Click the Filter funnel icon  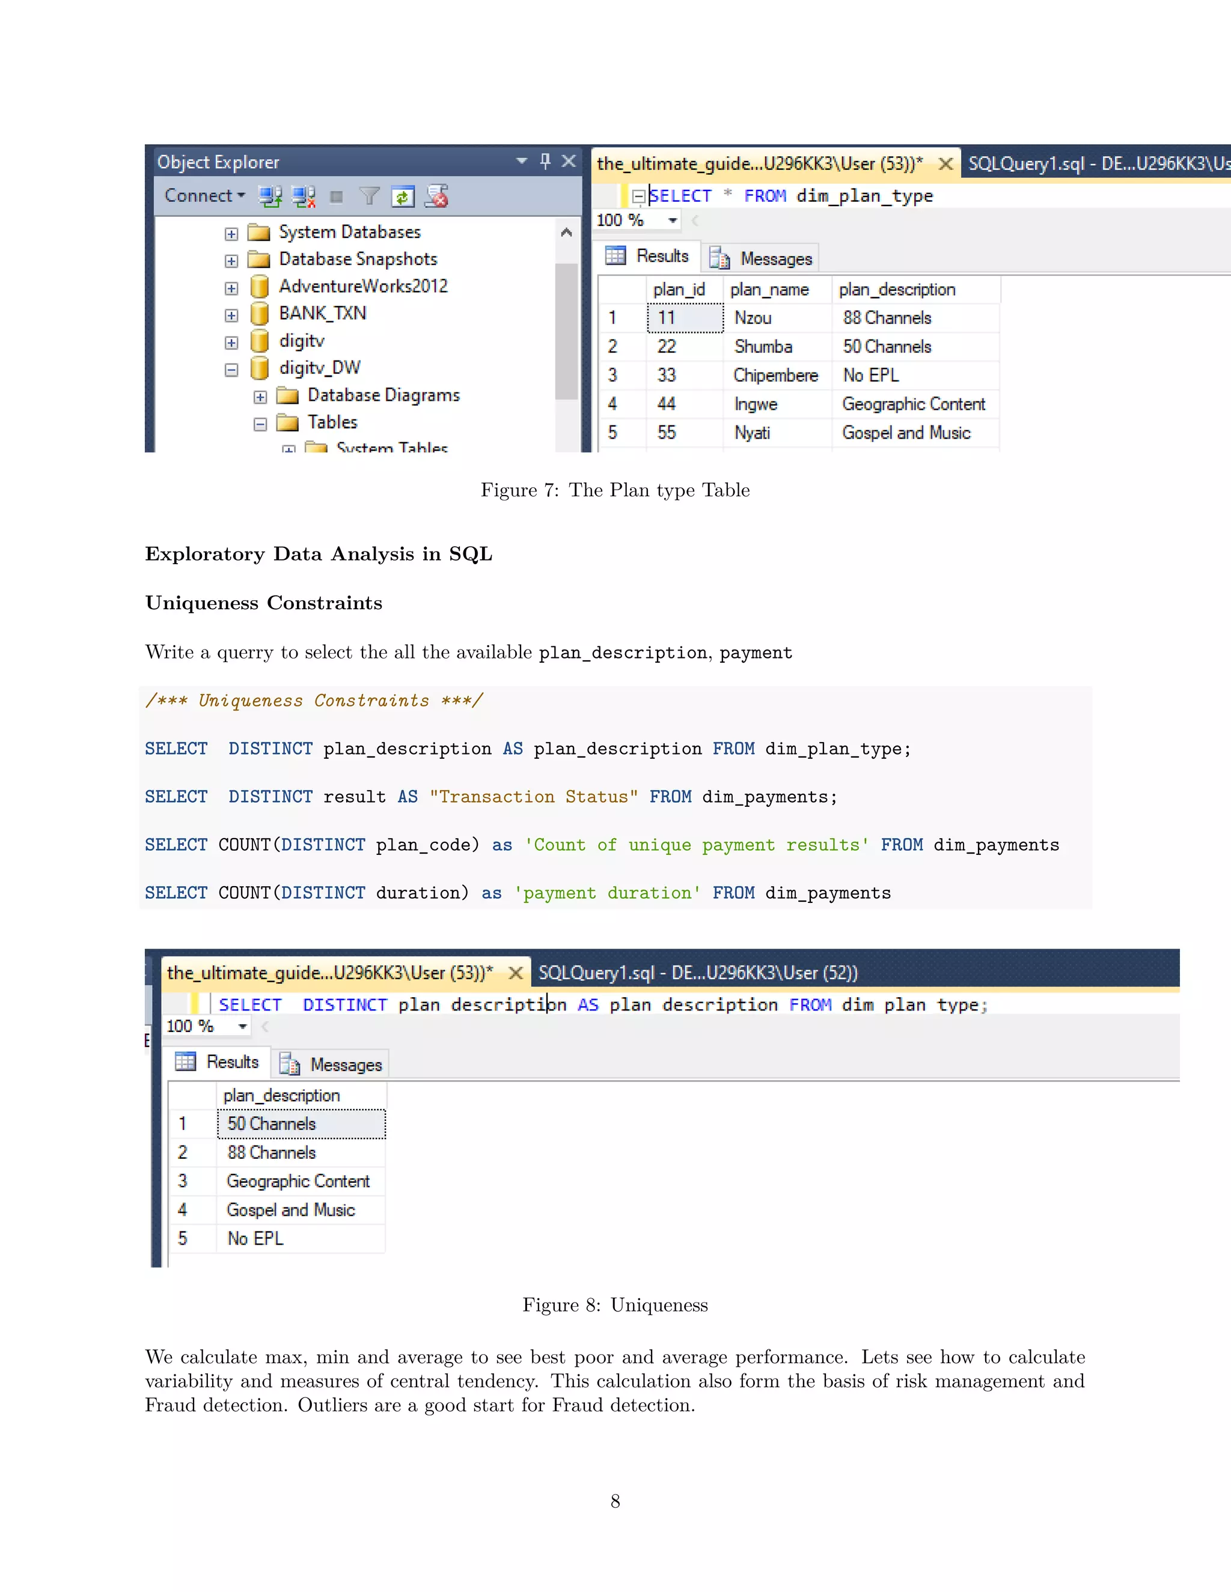click(x=370, y=195)
